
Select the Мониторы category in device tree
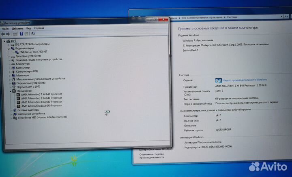point(22,75)
